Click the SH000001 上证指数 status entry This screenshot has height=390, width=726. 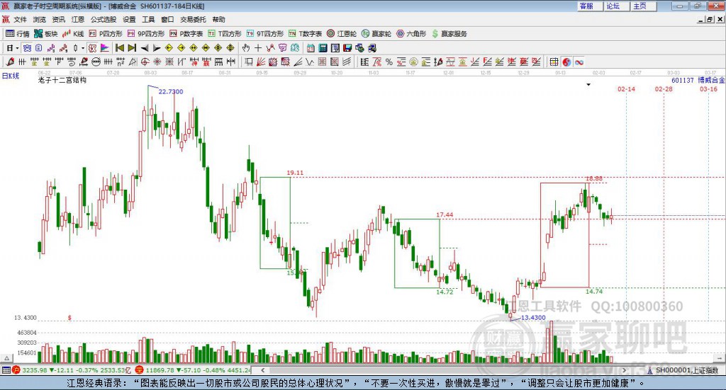683,370
